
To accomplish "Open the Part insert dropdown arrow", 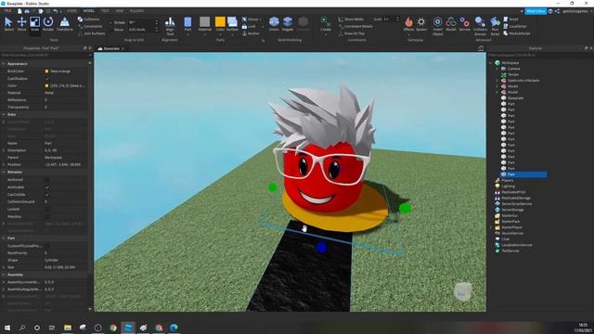I will tap(187, 35).
